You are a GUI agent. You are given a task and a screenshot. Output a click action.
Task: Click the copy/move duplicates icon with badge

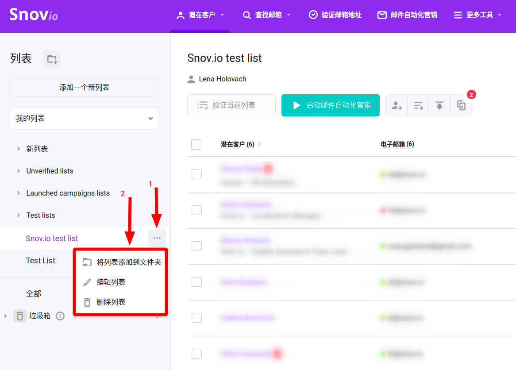click(x=461, y=105)
